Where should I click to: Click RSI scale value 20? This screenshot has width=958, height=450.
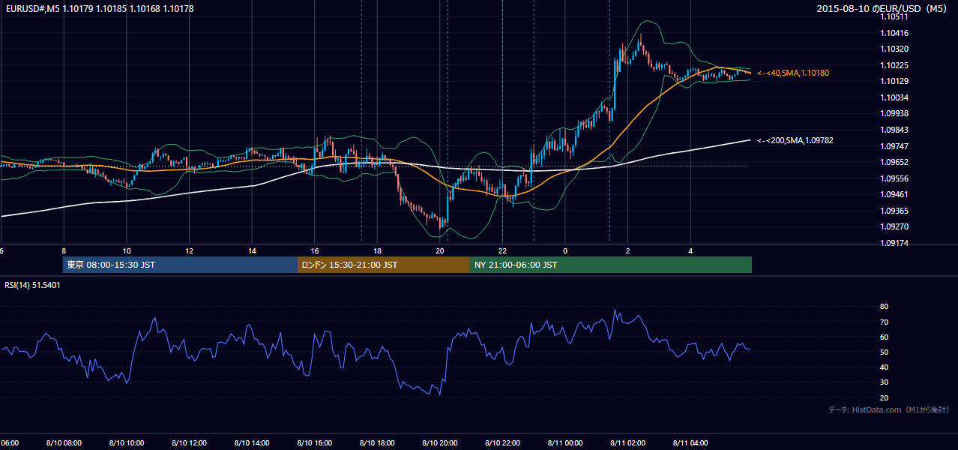(884, 397)
